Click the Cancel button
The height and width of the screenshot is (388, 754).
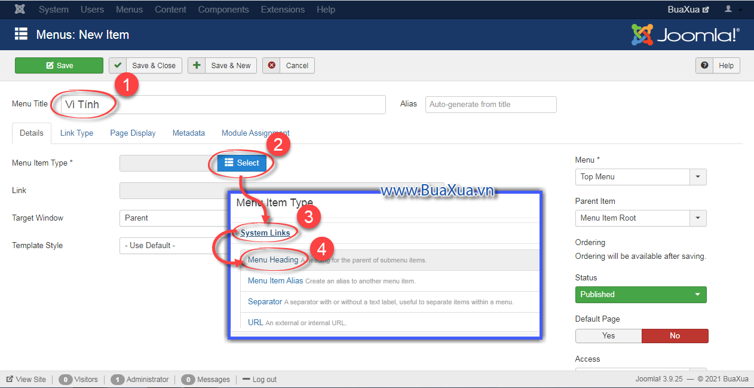289,66
